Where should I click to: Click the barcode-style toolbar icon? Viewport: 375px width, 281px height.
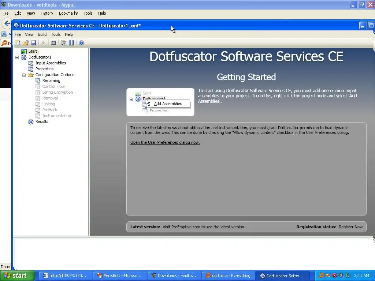coord(71,43)
